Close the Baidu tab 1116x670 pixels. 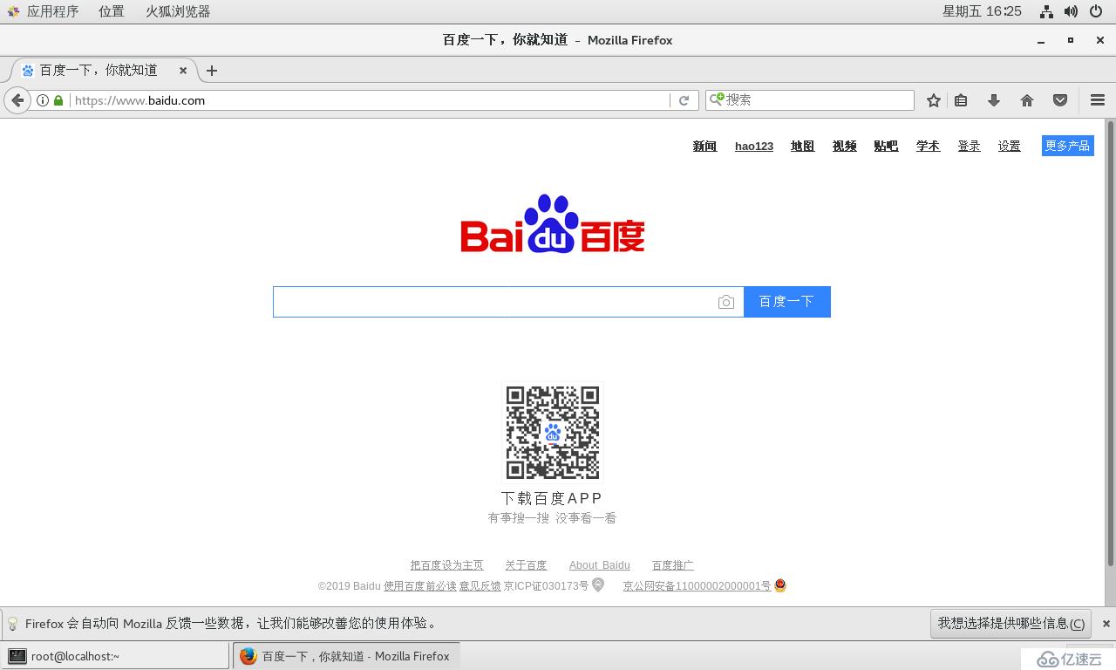(183, 71)
